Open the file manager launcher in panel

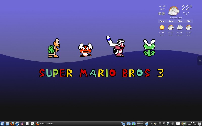7,124
